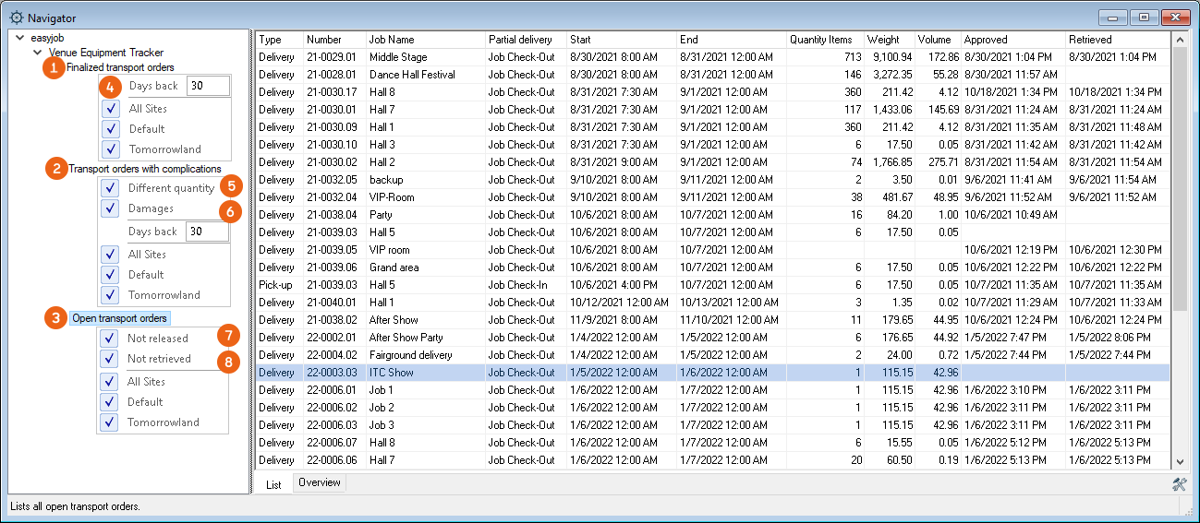Click orange badge number 1
Viewport: 1200px width, 523px height.
(55, 67)
